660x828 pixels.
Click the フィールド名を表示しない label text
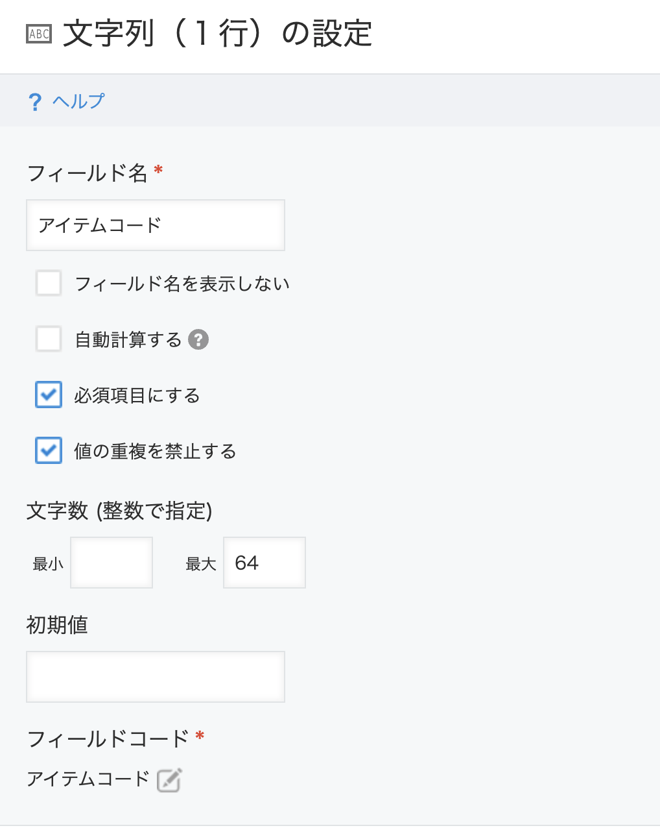coord(182,284)
